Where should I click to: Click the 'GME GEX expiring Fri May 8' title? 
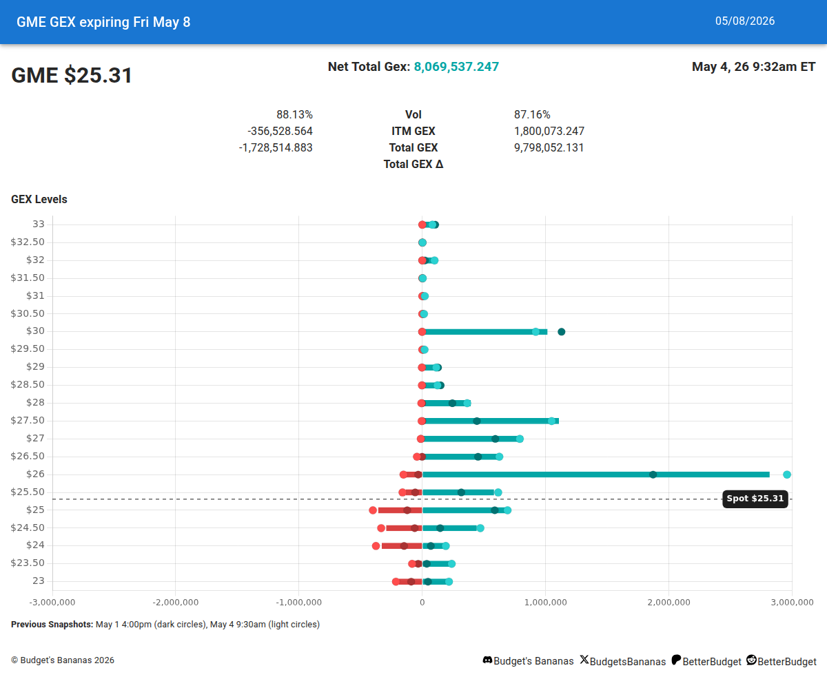(103, 22)
